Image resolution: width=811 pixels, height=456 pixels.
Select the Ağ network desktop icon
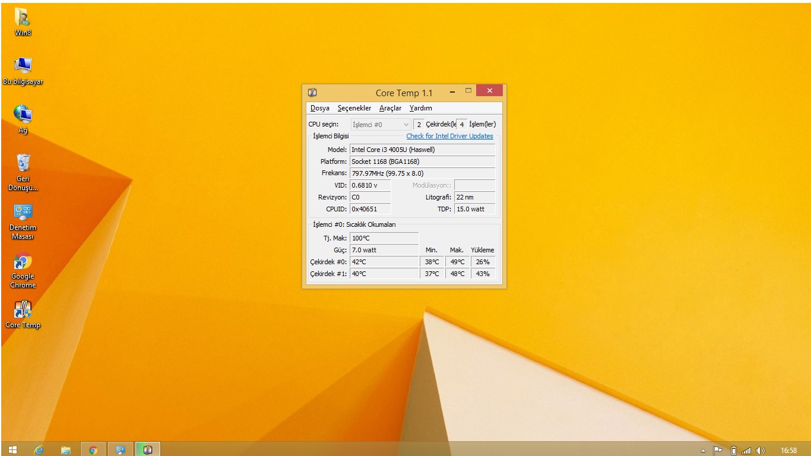pos(23,115)
